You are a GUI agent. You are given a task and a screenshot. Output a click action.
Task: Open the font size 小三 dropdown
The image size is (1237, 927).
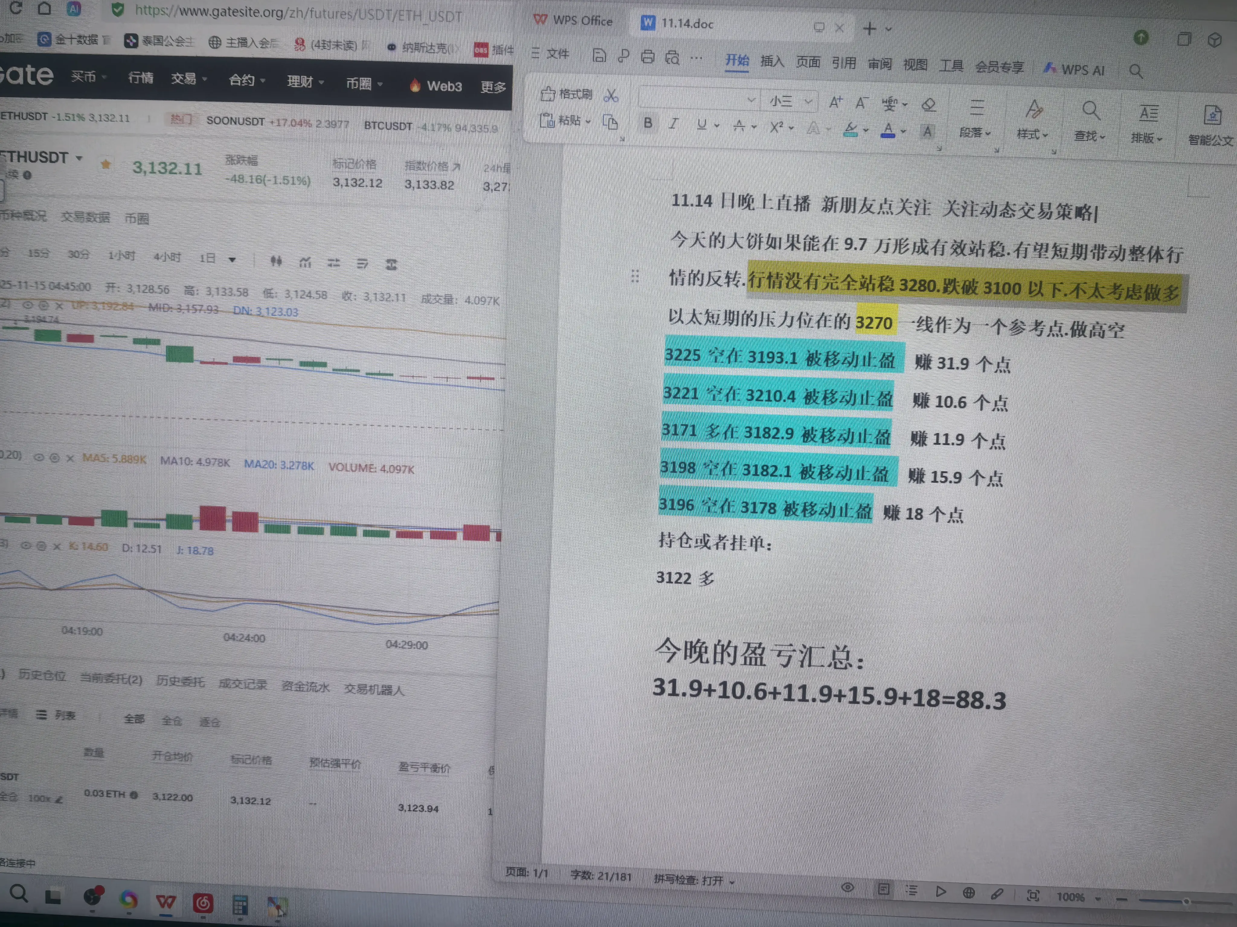[808, 102]
